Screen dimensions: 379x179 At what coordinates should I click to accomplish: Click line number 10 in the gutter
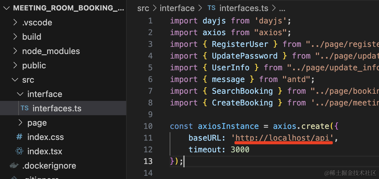pyautogui.click(x=148, y=126)
